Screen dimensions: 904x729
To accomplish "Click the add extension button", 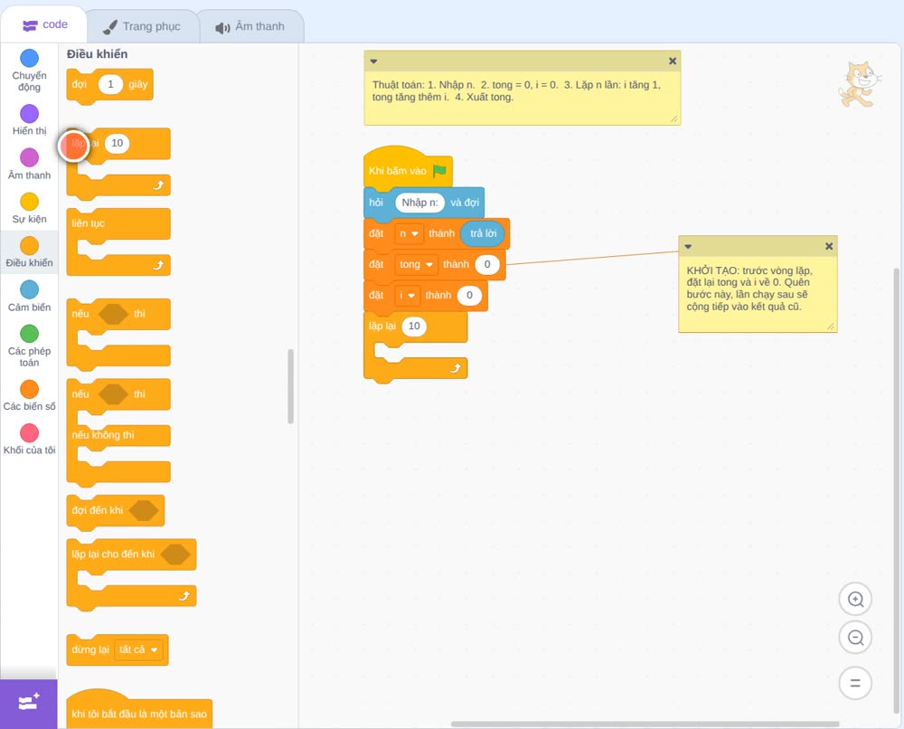I will tap(29, 704).
